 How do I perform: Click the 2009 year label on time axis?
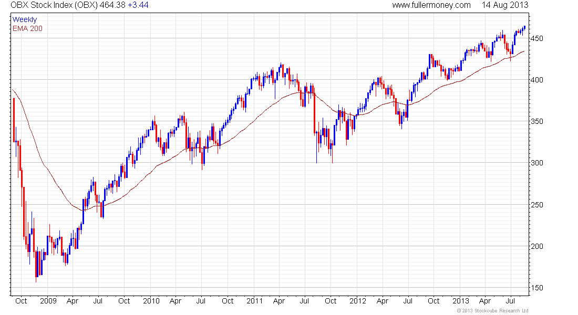[x=48, y=301]
